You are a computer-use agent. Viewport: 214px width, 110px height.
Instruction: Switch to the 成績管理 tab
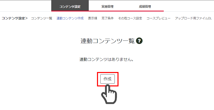pyautogui.click(x=145, y=6)
